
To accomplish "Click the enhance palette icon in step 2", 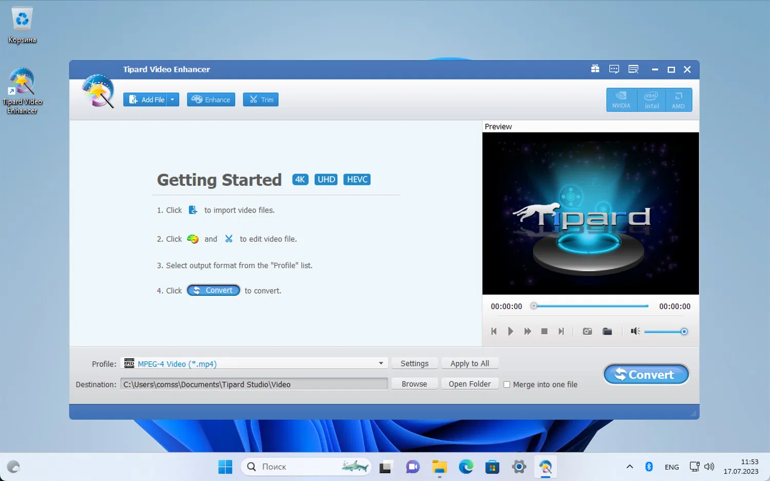I will [193, 239].
